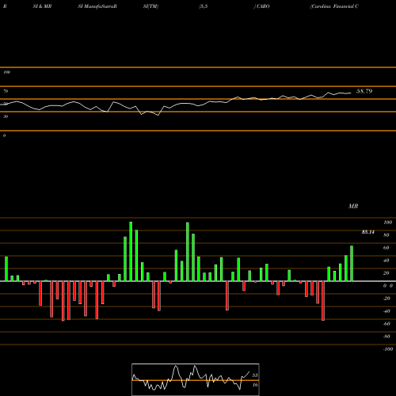Click the RSI axis label 70
396x396 pixels.
click(6, 91)
